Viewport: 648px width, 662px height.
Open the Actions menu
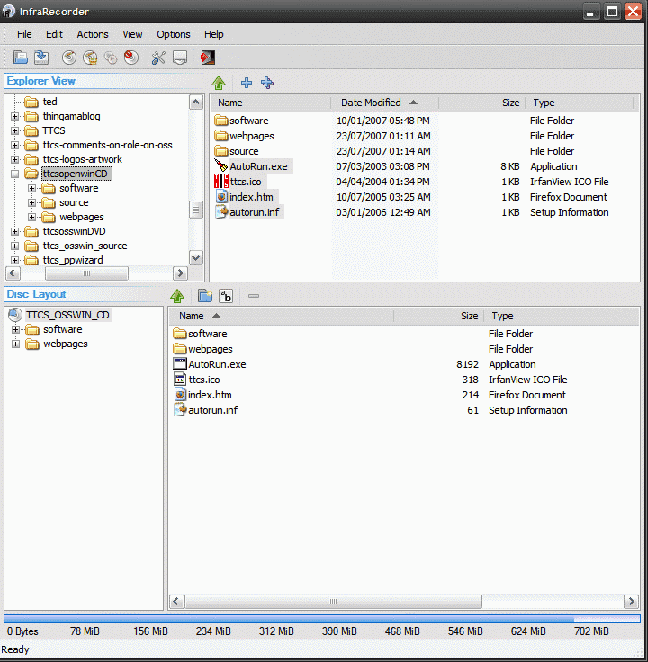tap(93, 34)
